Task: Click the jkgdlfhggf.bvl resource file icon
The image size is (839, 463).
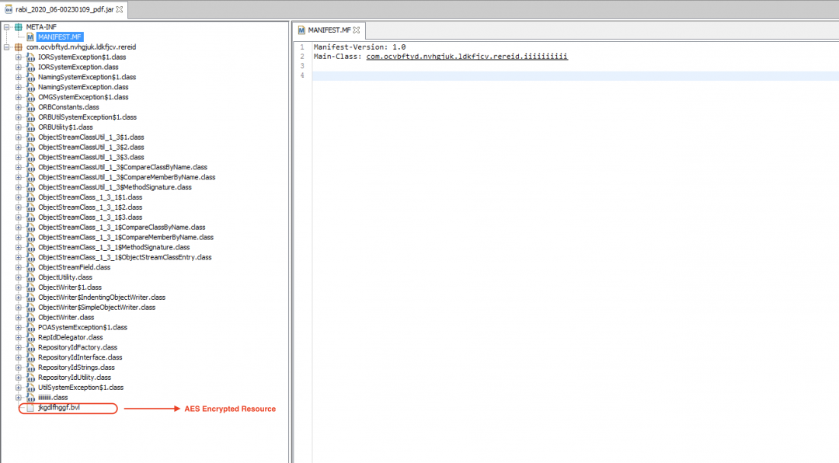Action: [x=30, y=408]
